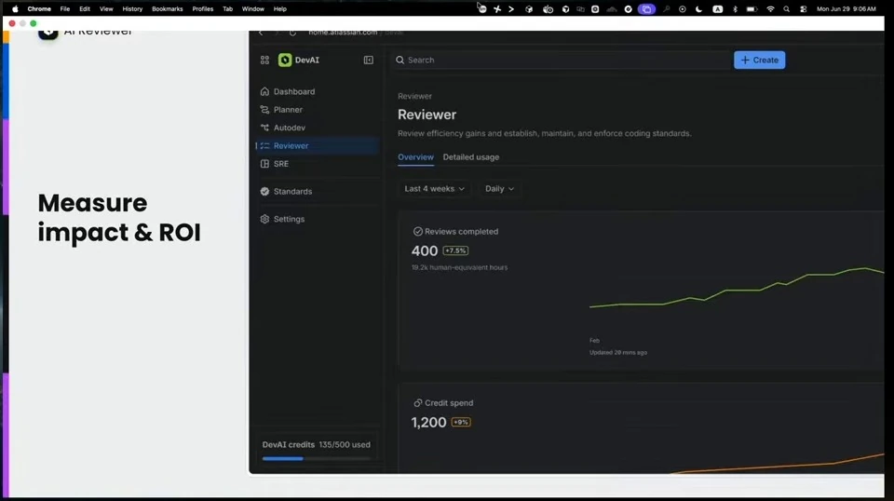Click the Dashboard home icon
The height and width of the screenshot is (501, 894).
(x=264, y=91)
